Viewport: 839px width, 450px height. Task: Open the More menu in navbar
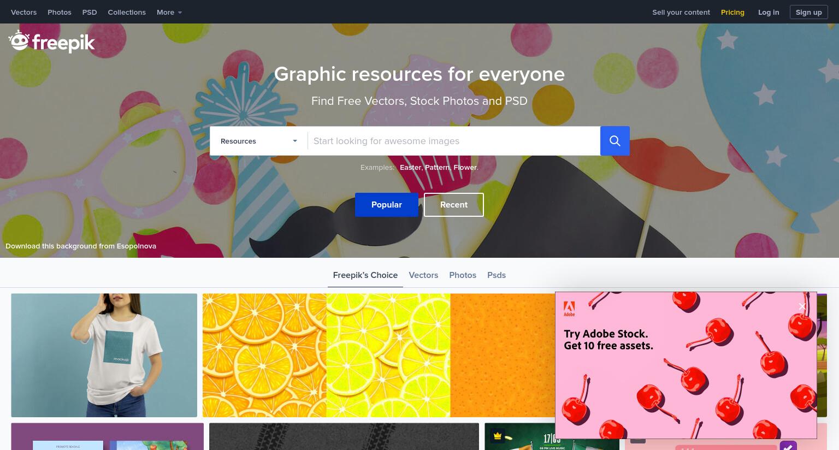(x=169, y=12)
